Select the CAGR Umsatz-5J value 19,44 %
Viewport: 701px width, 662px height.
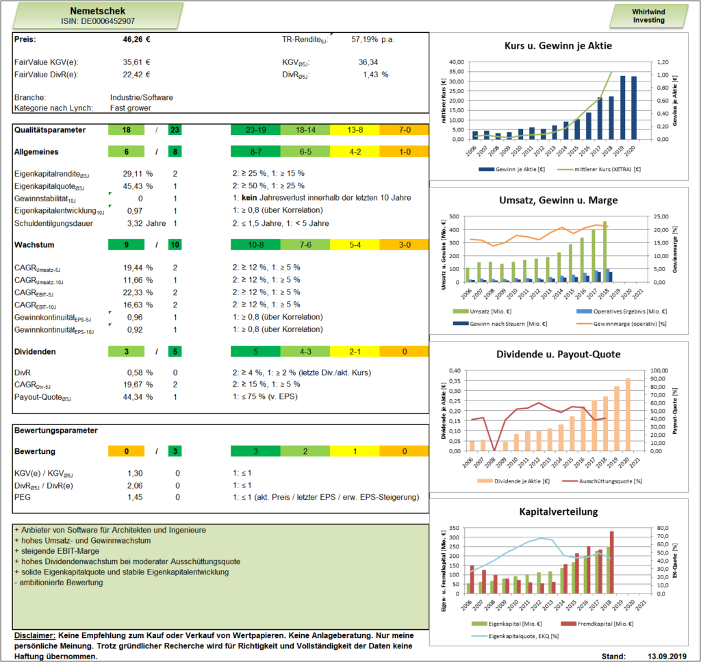(x=138, y=268)
